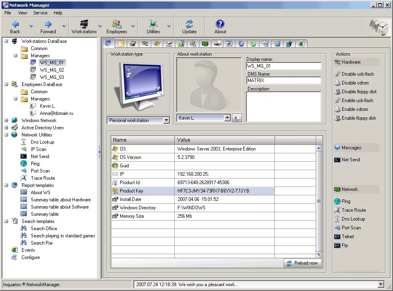Select WS_MG_02 workstation in tree
Image resolution: width=393 pixels, height=291 pixels.
pos(52,70)
